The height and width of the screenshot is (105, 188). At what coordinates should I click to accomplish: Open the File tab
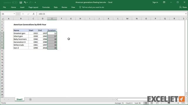click(4, 7)
